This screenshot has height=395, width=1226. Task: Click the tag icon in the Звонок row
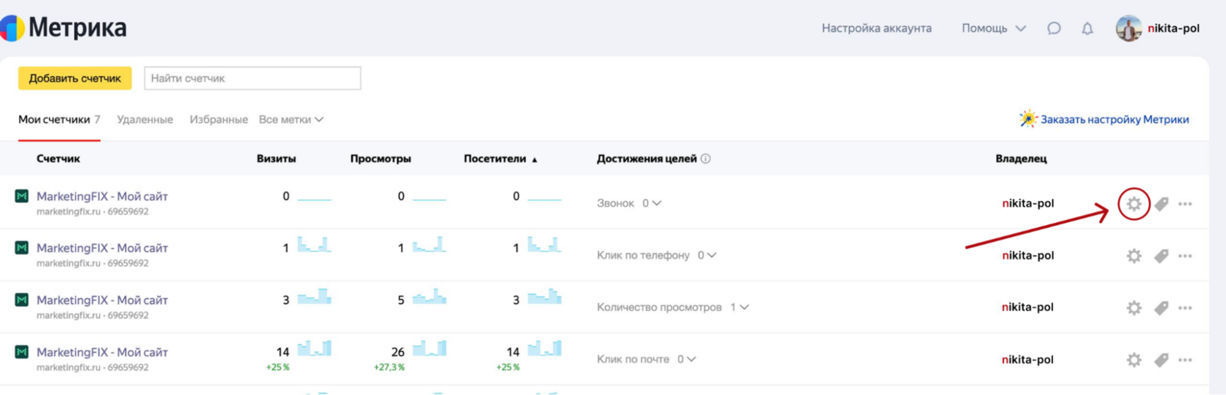pos(1161,204)
